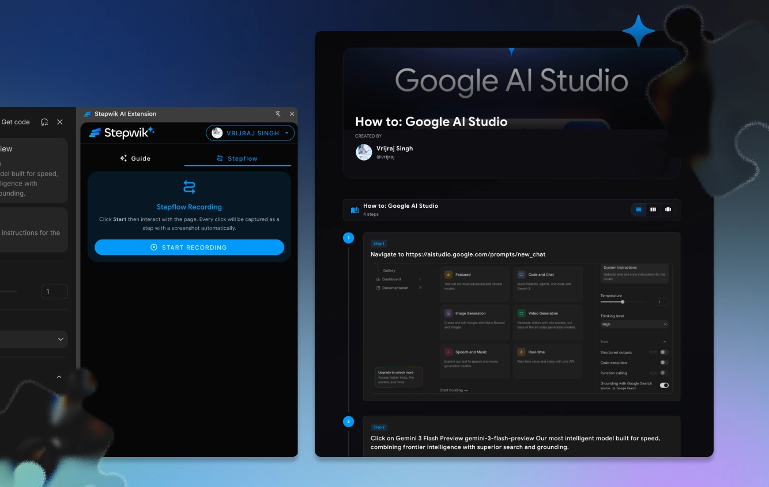Click the Featured star icon in Step 1 screenshot

(x=448, y=275)
